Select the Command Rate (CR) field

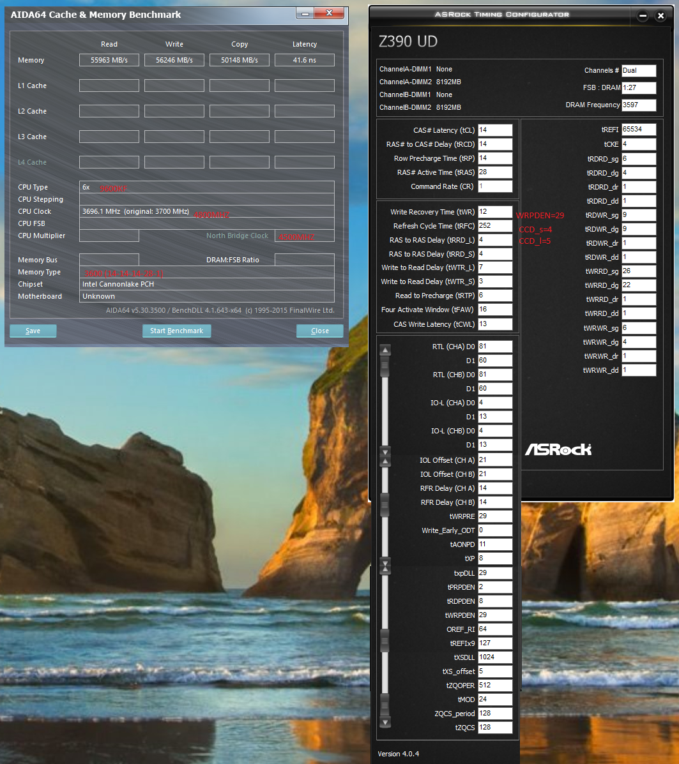pyautogui.click(x=495, y=186)
